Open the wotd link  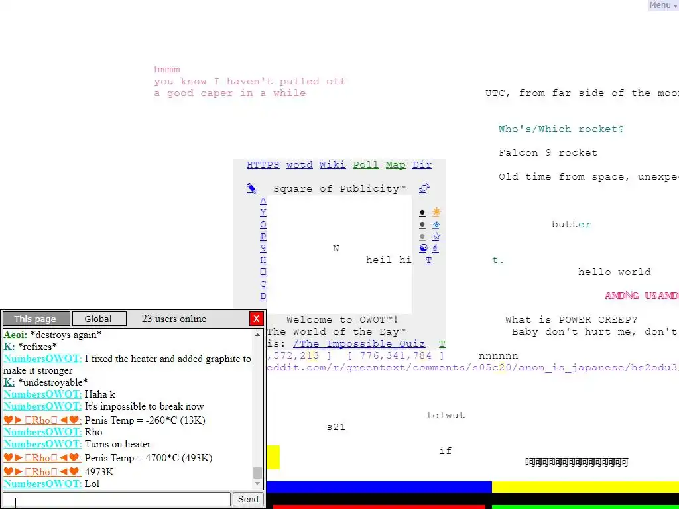[299, 165]
